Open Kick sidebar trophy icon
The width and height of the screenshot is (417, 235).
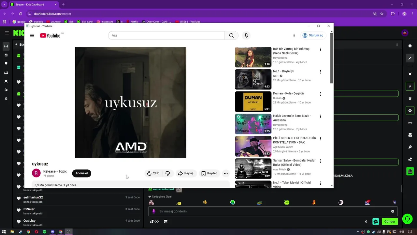[6, 64]
